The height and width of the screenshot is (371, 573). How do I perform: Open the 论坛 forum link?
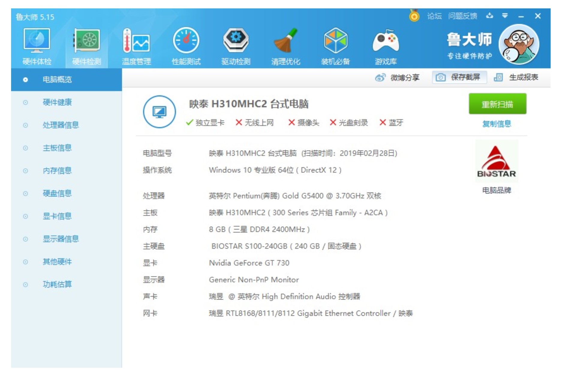coord(434,16)
